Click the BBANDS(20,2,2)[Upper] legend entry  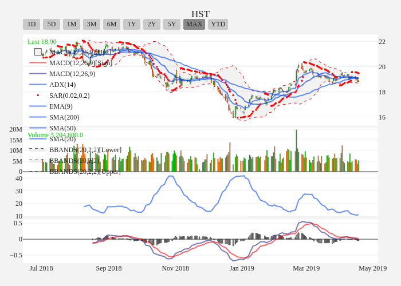(85, 172)
